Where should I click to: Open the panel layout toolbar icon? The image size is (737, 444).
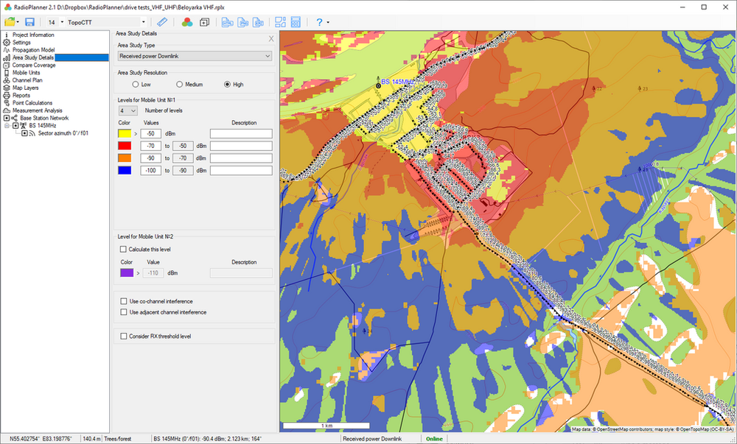[281, 22]
